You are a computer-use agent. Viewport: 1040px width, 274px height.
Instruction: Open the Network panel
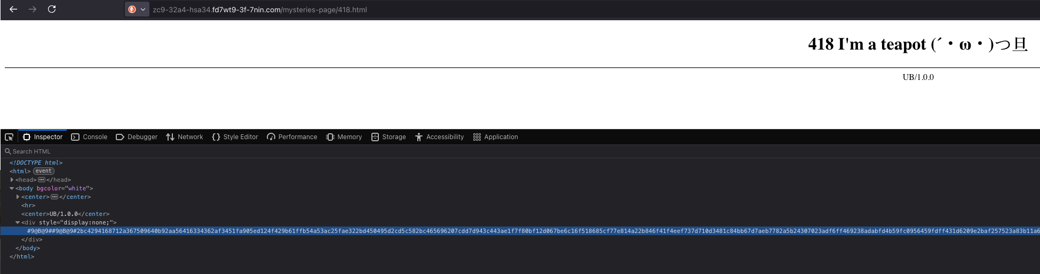185,137
